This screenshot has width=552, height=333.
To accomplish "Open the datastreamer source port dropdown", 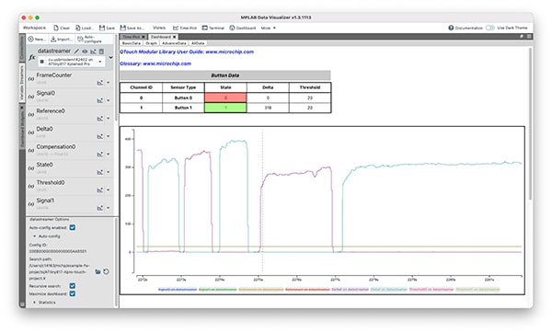I will pyautogui.click(x=100, y=62).
